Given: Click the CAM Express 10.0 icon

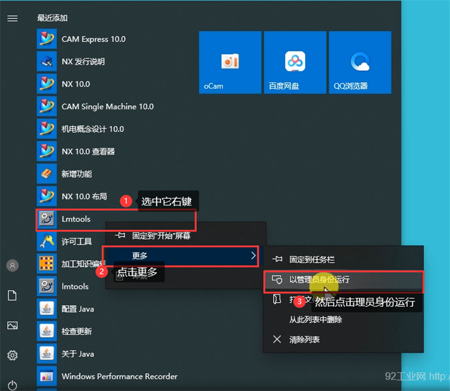Looking at the screenshot, I should click(46, 39).
